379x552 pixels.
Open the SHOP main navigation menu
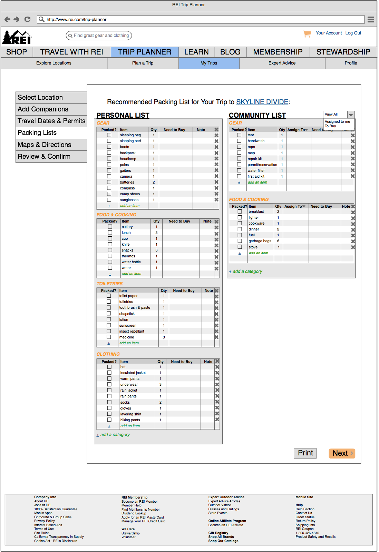tap(17, 52)
